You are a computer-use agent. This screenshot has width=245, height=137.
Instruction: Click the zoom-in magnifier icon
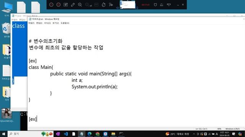click(80, 5)
